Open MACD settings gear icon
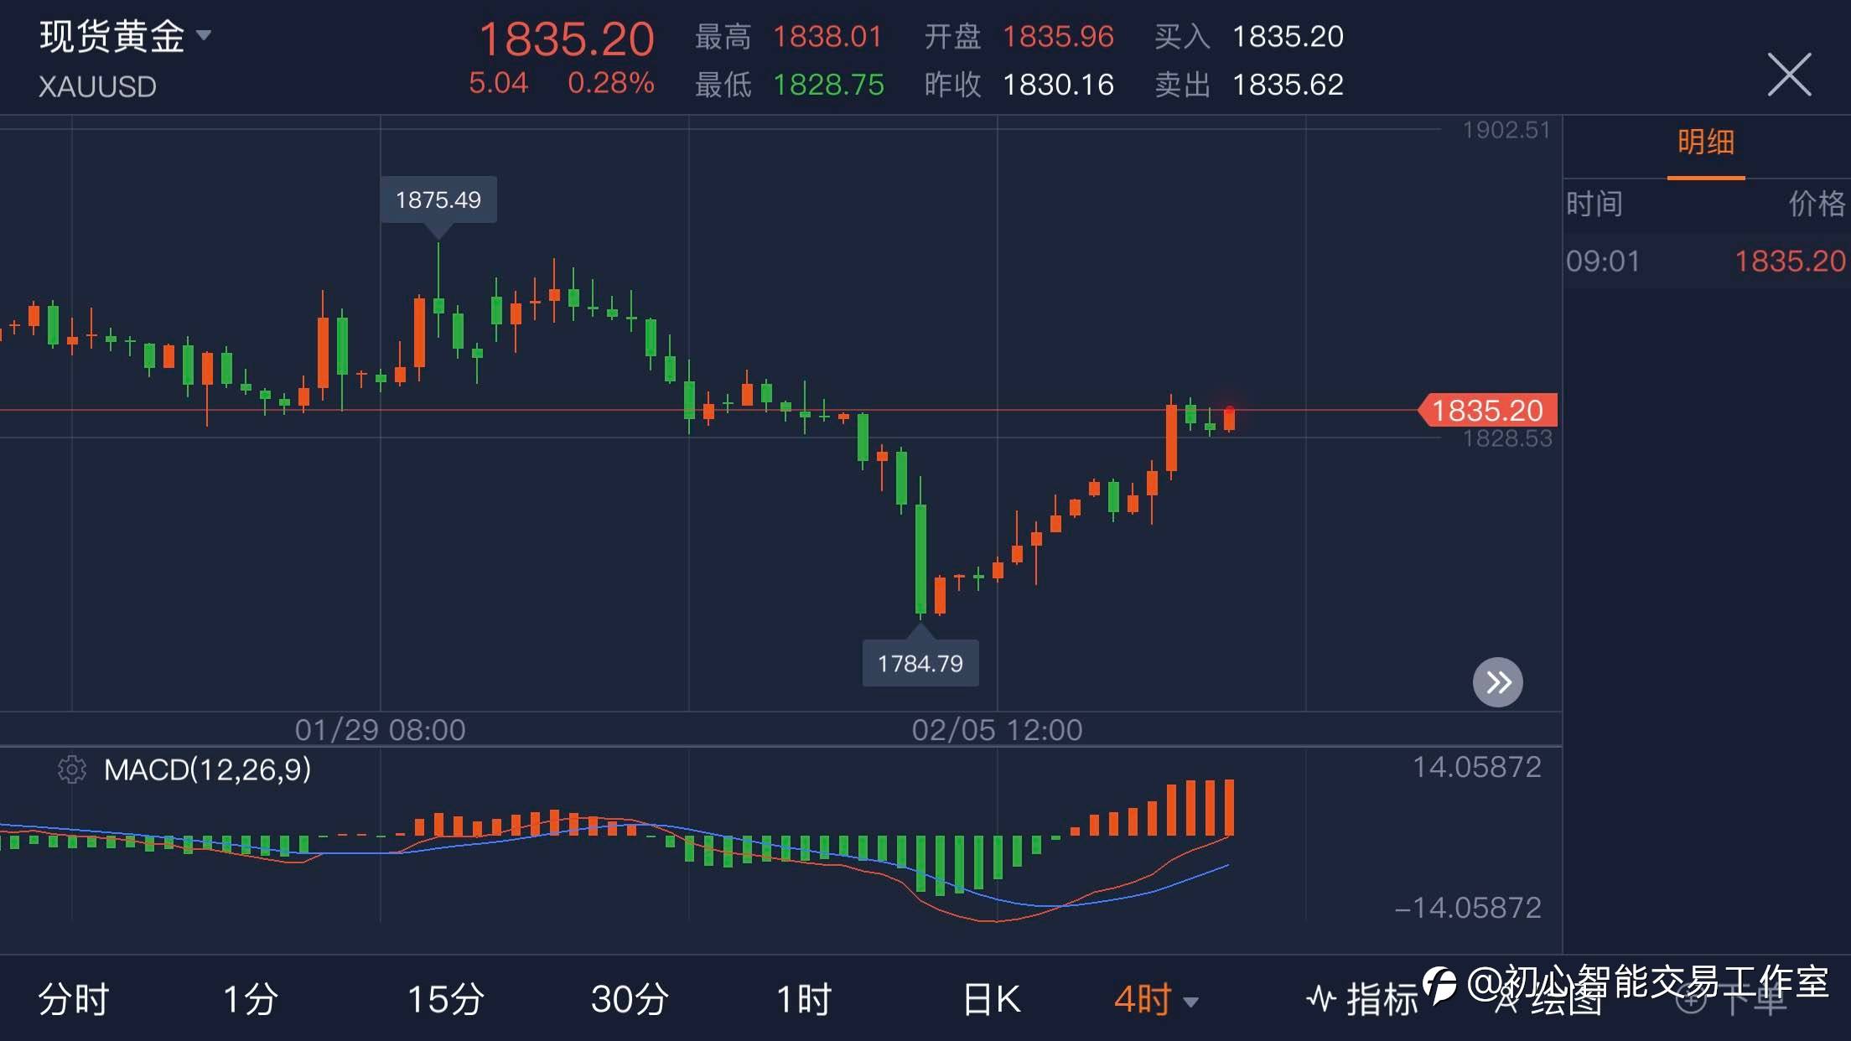 [72, 769]
